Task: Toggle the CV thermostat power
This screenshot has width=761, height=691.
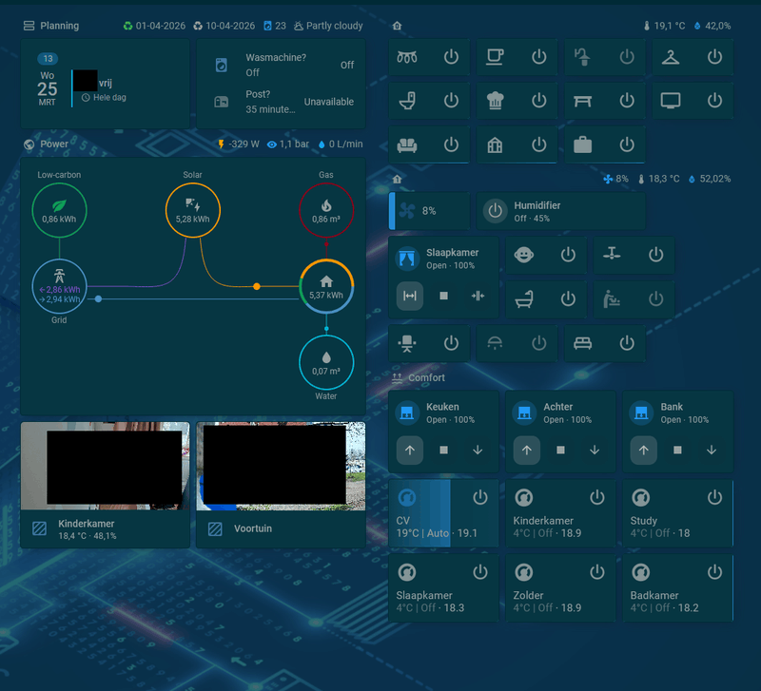Action: (x=480, y=497)
